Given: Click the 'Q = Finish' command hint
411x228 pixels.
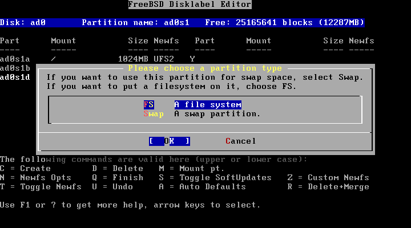Looking at the screenshot, I should coord(118,178).
